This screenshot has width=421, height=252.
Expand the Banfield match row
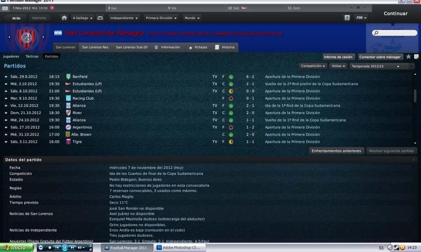tap(6, 77)
